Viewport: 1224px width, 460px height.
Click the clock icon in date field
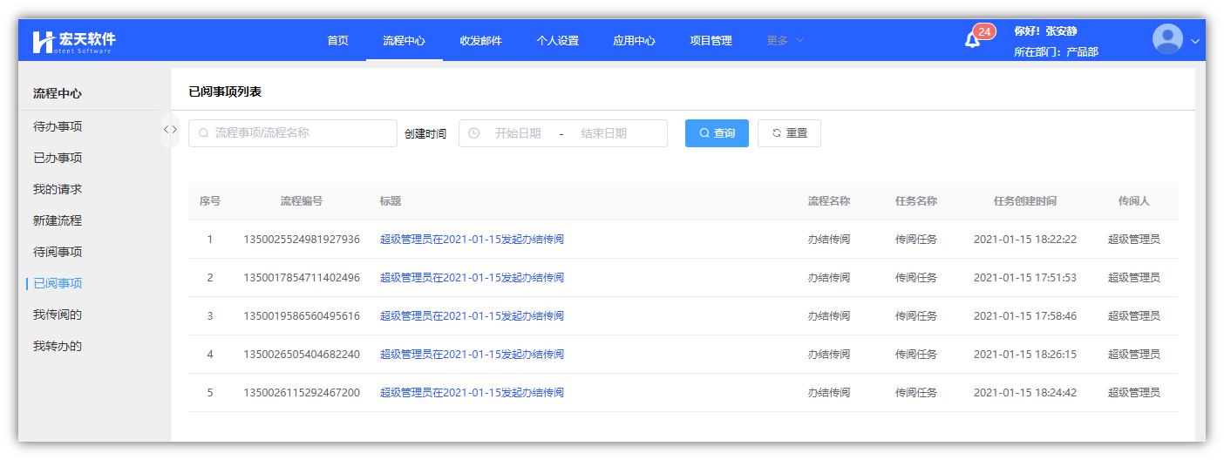(473, 133)
